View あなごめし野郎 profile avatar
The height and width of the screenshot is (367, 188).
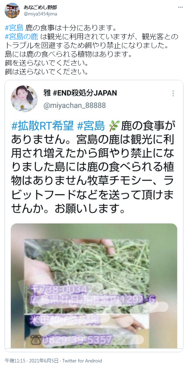pos(12,11)
